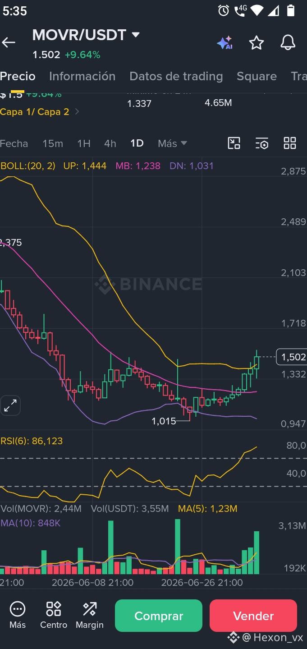Tap the 1,015 low price marker
307x649 pixels.
(x=164, y=421)
